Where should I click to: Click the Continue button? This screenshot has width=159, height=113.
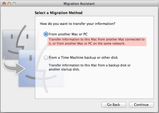pyautogui.click(x=141, y=105)
